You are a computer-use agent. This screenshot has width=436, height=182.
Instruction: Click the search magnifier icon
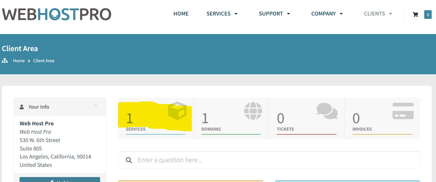tap(129, 160)
